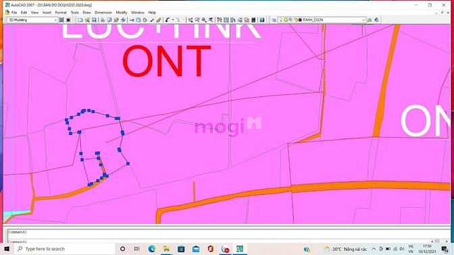This screenshot has height=255, width=454.
Task: Open the Draw menu
Action: click(x=86, y=12)
